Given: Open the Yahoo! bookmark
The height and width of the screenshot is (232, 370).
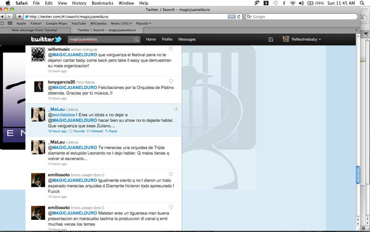Looking at the screenshot, I should point(36,23).
